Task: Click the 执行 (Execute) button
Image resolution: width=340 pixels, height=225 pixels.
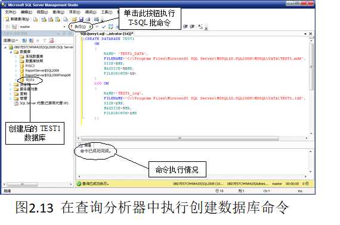Action: [x=78, y=27]
